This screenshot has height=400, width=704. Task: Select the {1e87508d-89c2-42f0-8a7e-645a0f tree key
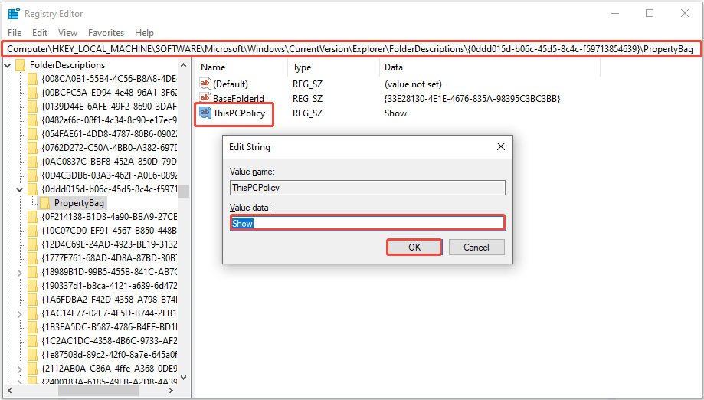pyautogui.click(x=109, y=355)
